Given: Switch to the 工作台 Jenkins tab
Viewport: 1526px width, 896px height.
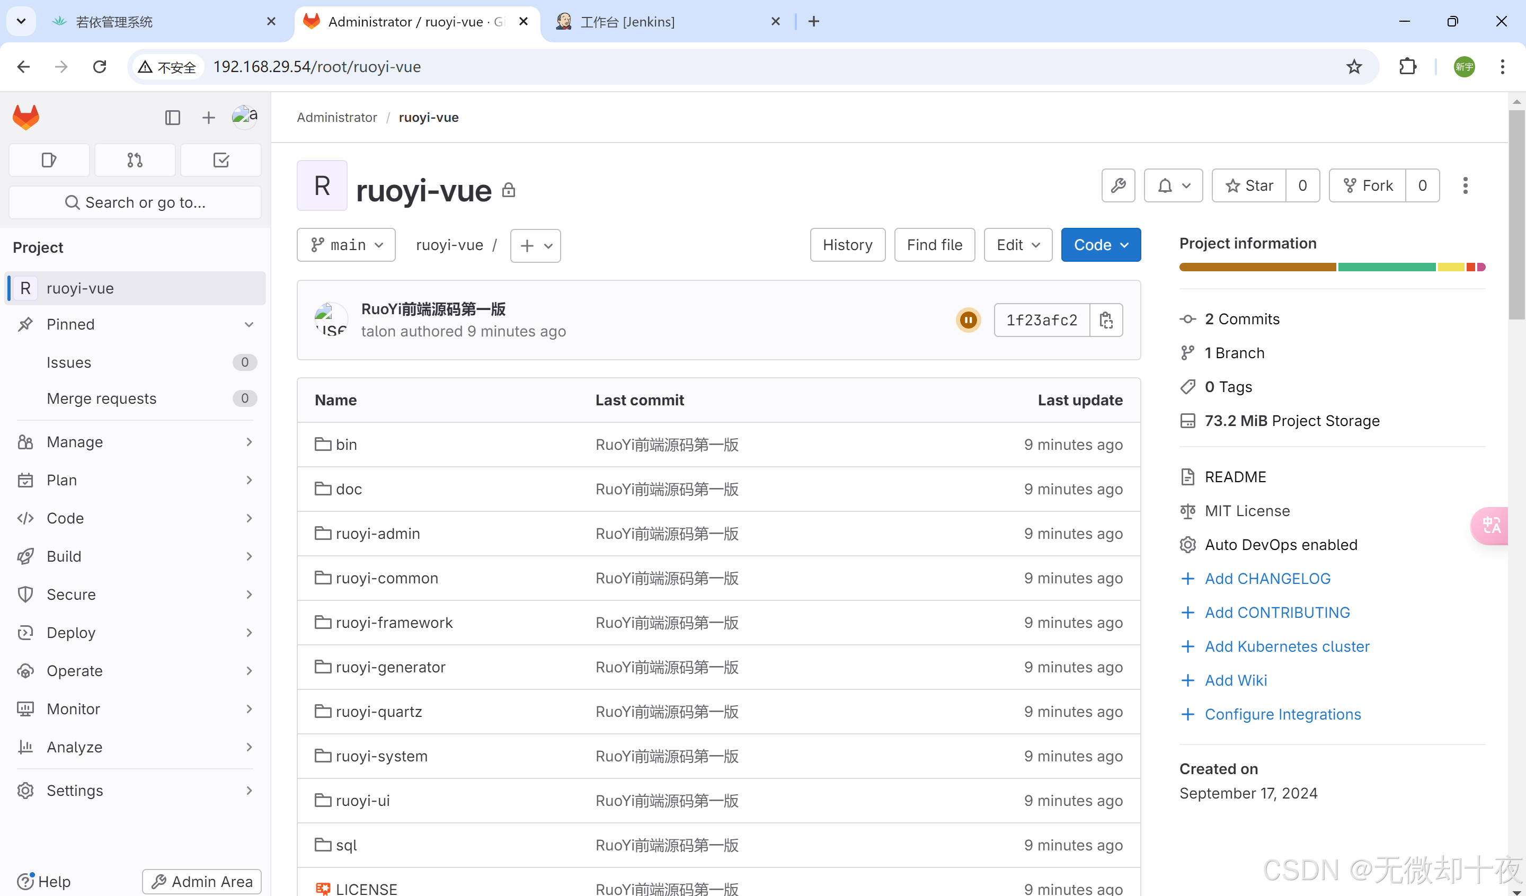Looking at the screenshot, I should pyautogui.click(x=627, y=22).
